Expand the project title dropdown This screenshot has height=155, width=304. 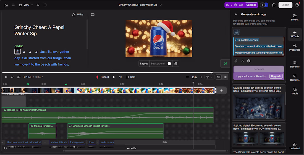161,5
